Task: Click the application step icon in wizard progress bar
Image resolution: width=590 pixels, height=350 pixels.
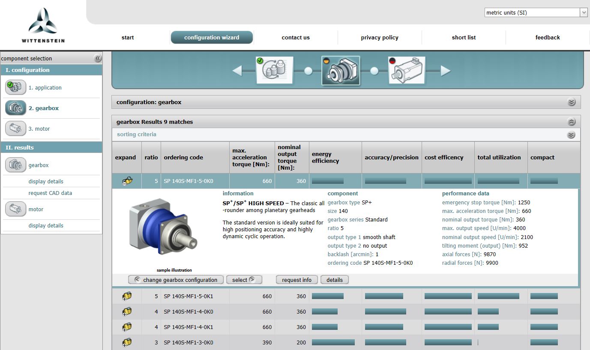Action: click(275, 70)
